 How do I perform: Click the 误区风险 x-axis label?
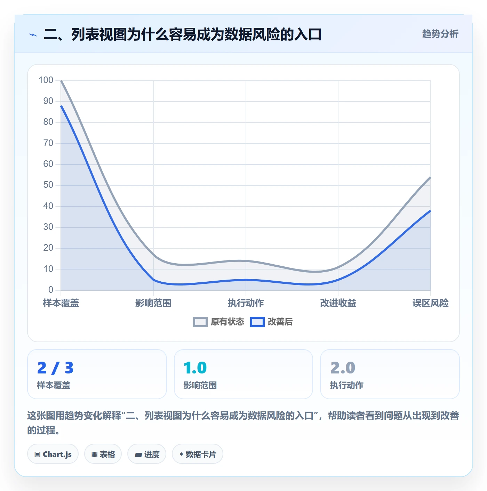(x=431, y=303)
